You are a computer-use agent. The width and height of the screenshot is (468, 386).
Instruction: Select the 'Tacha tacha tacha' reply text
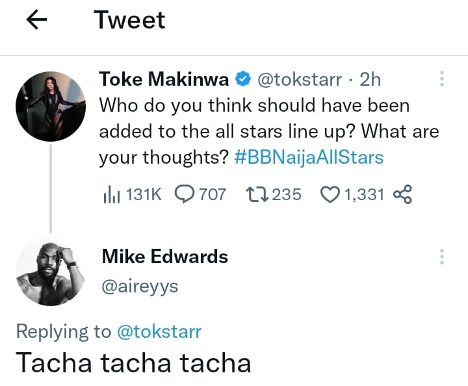(133, 363)
